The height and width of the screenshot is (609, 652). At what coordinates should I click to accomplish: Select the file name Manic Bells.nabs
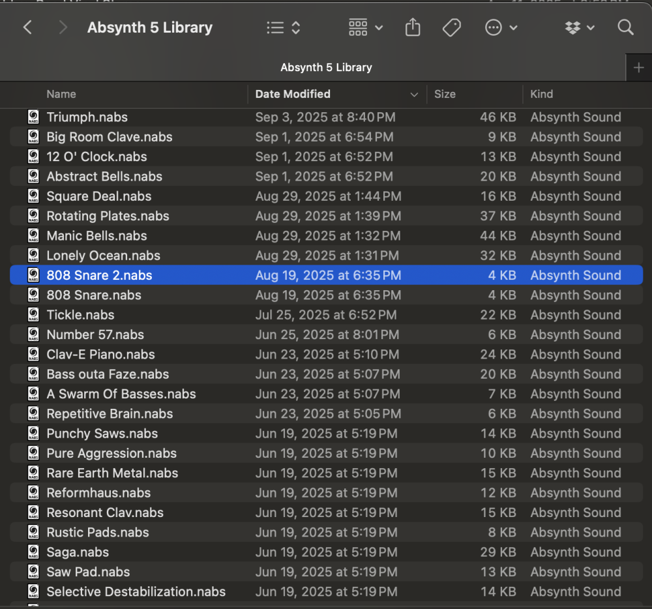coord(96,235)
